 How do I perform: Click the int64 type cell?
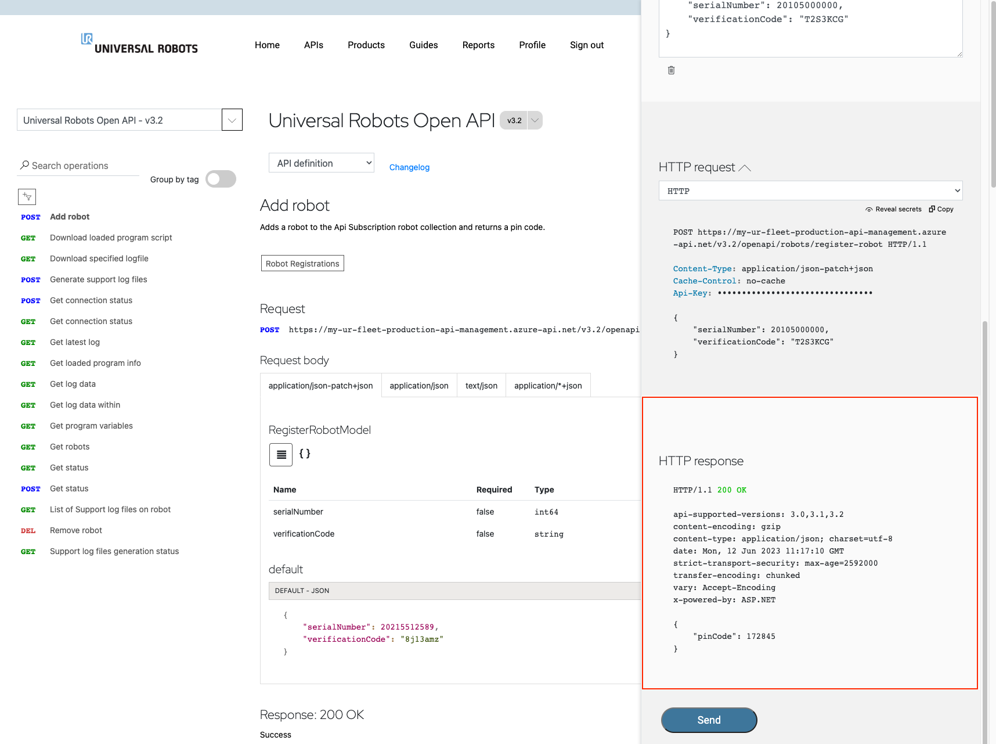click(x=546, y=512)
